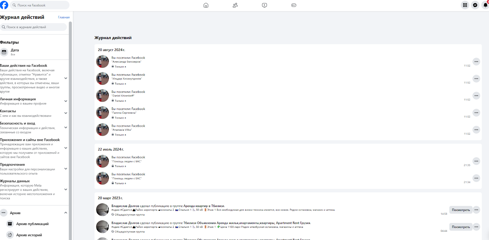Open options for Anastasia Vilko entry
The image size is (489, 240).
pos(476,130)
